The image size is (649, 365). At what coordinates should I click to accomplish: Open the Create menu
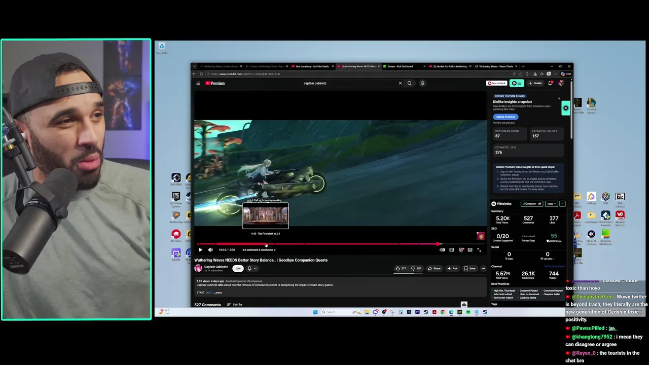point(535,83)
